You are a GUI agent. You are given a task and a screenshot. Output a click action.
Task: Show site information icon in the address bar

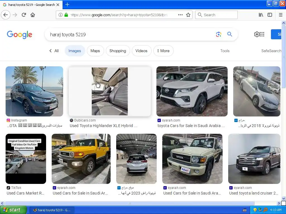[60, 15]
